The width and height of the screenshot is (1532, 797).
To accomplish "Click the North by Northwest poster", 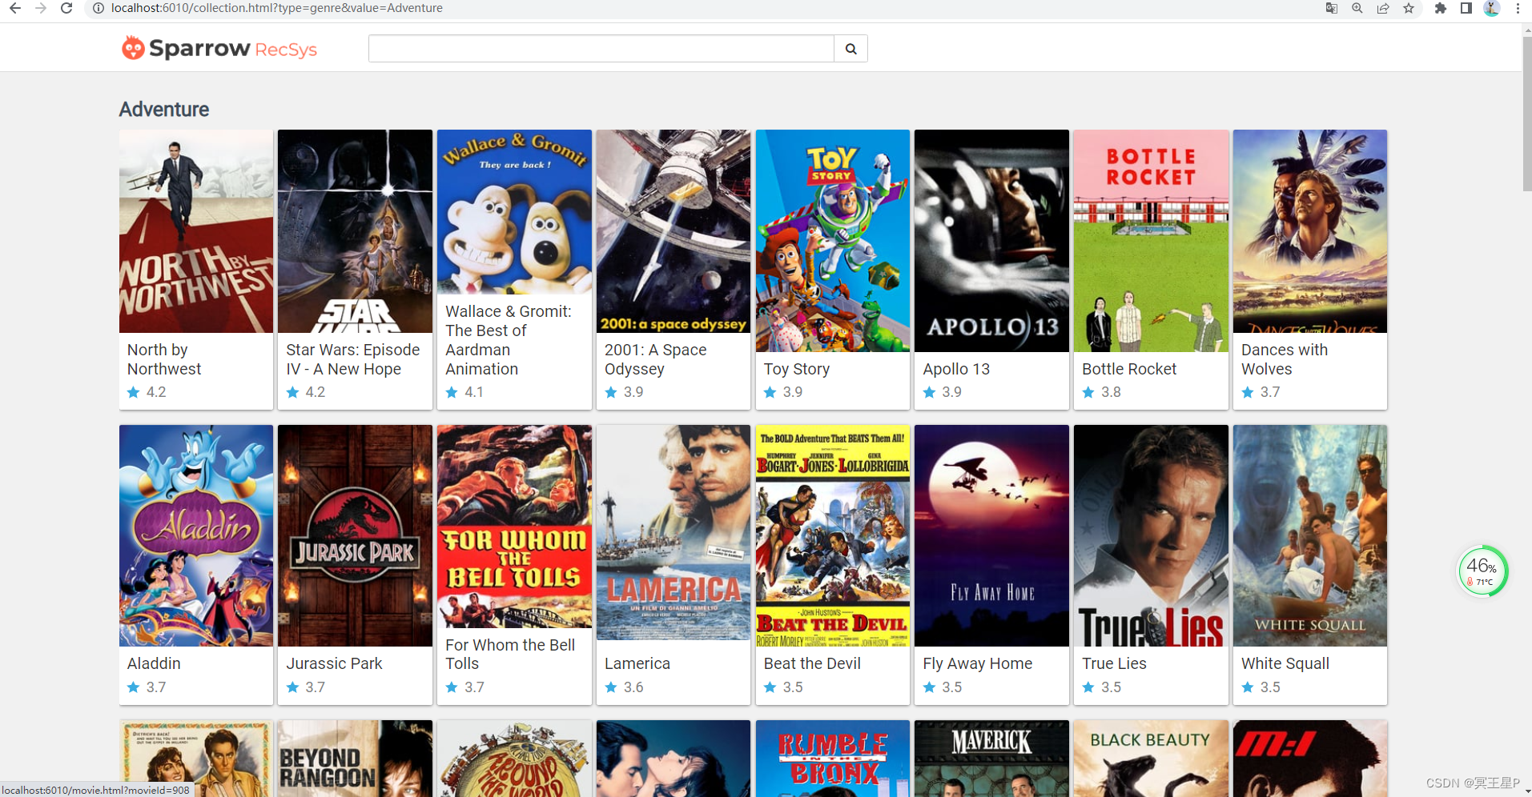I will tap(196, 231).
